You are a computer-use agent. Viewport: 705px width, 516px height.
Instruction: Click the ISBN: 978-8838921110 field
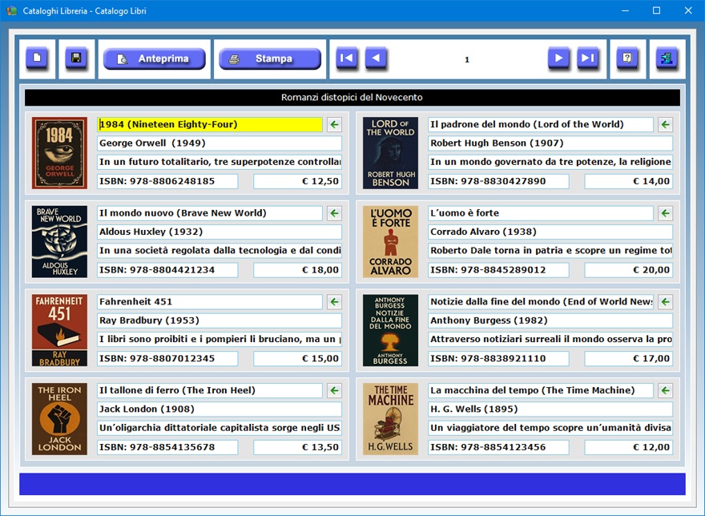pos(498,359)
